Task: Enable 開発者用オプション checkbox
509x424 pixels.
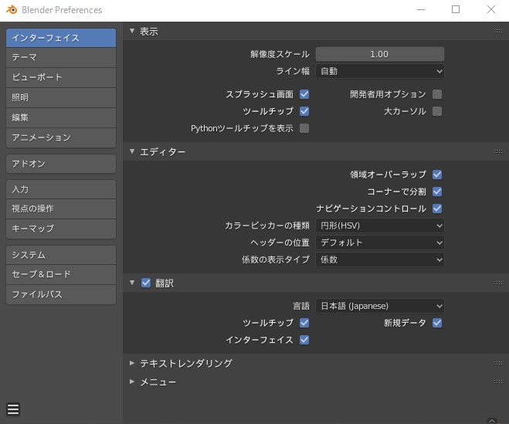Action: point(437,94)
